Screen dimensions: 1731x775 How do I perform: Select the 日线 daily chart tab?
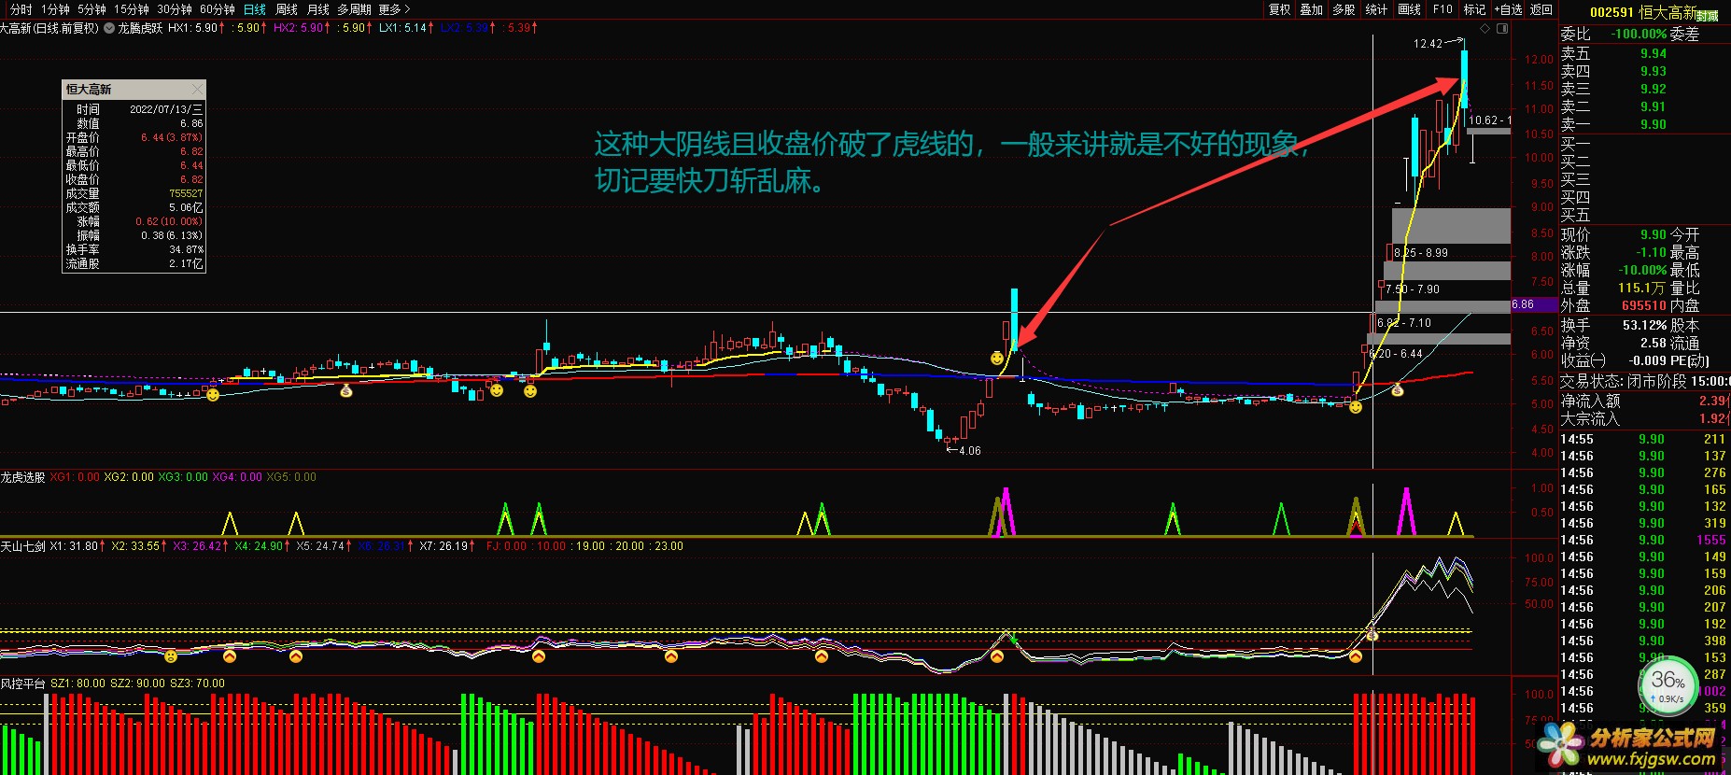(254, 9)
